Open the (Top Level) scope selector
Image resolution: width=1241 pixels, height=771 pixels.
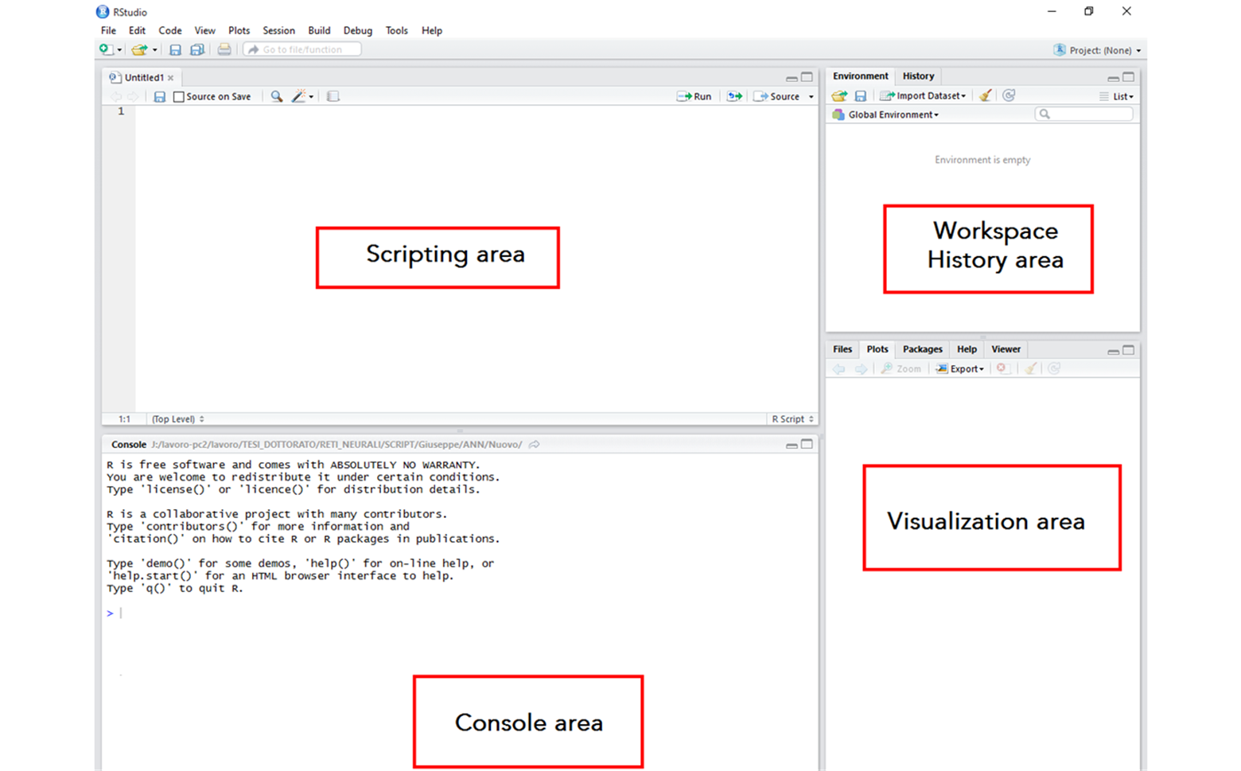click(178, 419)
